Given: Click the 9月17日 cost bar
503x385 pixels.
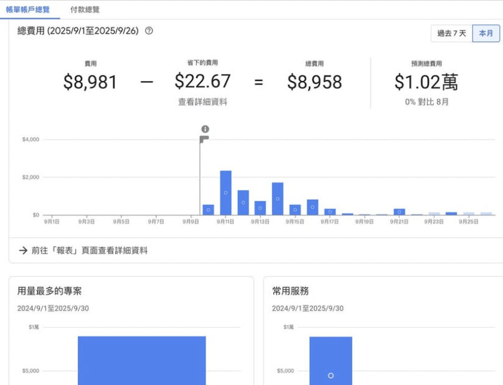Looking at the screenshot, I should (330, 212).
